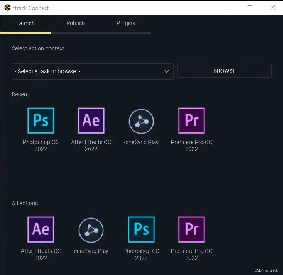Open the task selection dropdown
The image size is (283, 275).
(x=93, y=71)
